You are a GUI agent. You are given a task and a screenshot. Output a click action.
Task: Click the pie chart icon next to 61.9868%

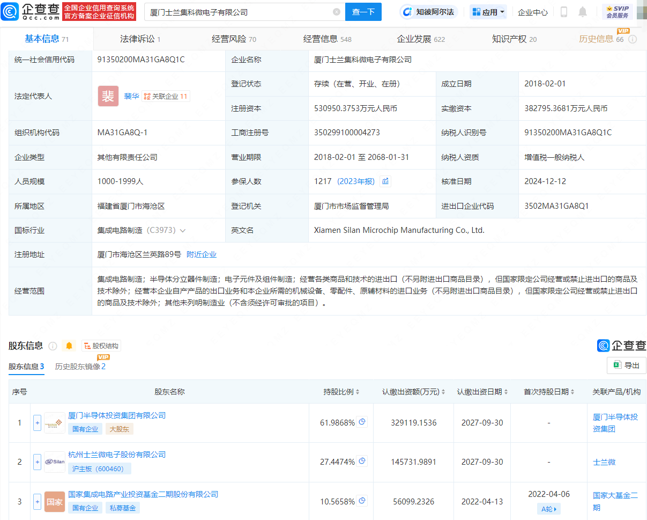click(362, 422)
